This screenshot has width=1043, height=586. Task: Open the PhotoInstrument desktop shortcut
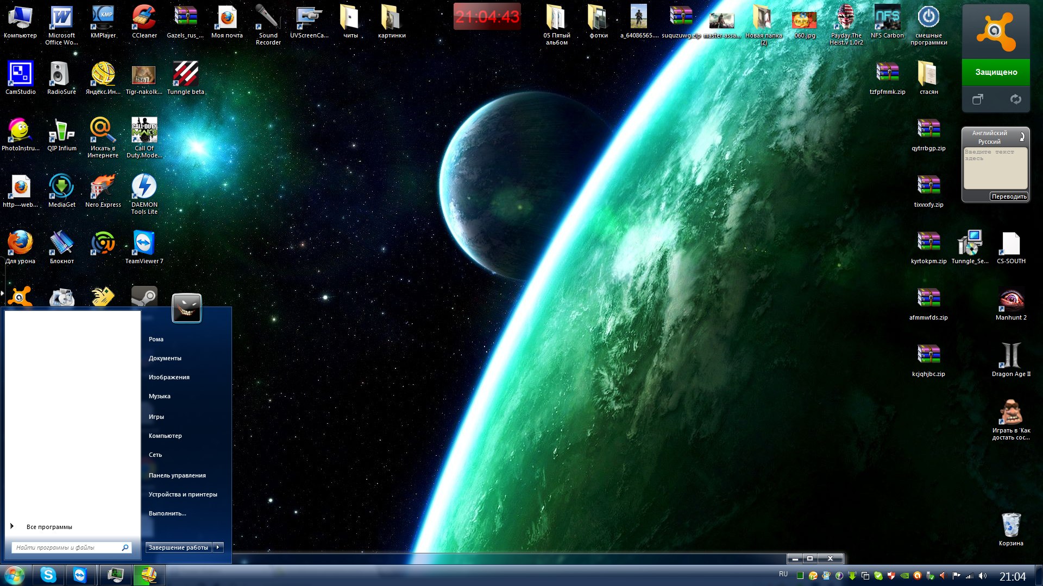click(20, 135)
